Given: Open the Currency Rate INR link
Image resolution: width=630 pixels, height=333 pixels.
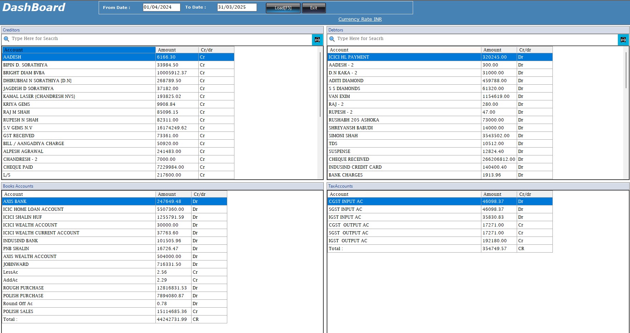Looking at the screenshot, I should pos(360,19).
